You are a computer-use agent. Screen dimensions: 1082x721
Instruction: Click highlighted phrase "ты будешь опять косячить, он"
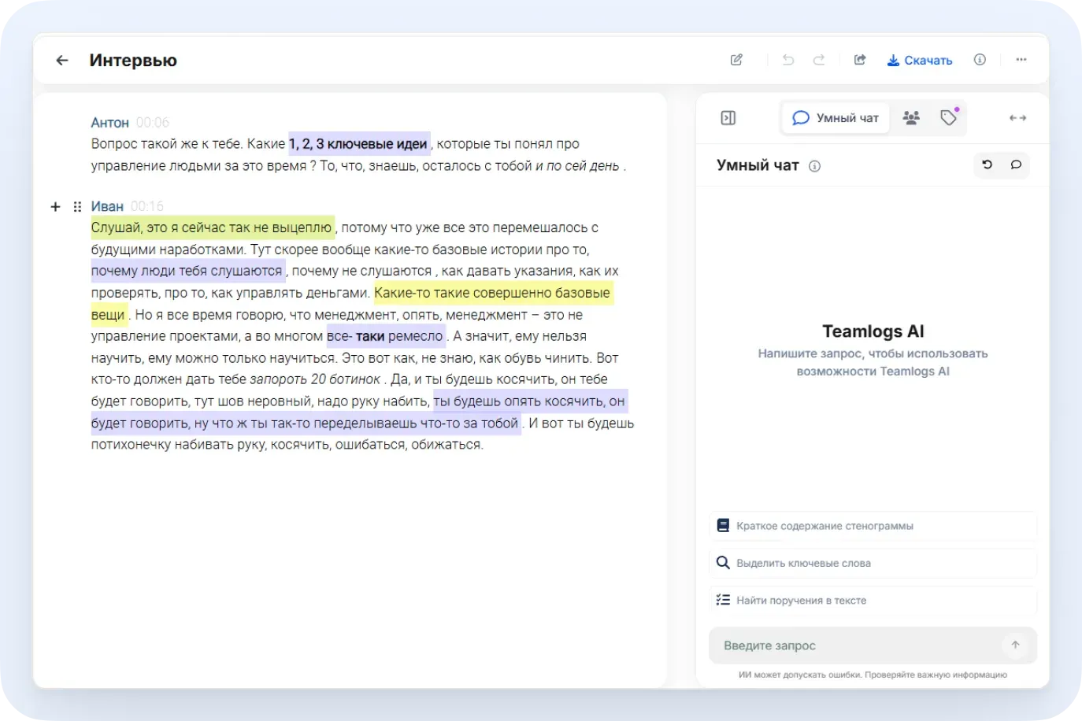coord(529,401)
